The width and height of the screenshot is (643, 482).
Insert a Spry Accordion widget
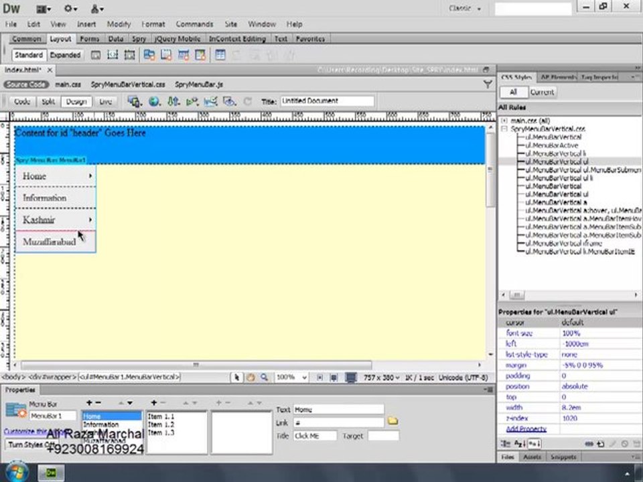(184, 55)
